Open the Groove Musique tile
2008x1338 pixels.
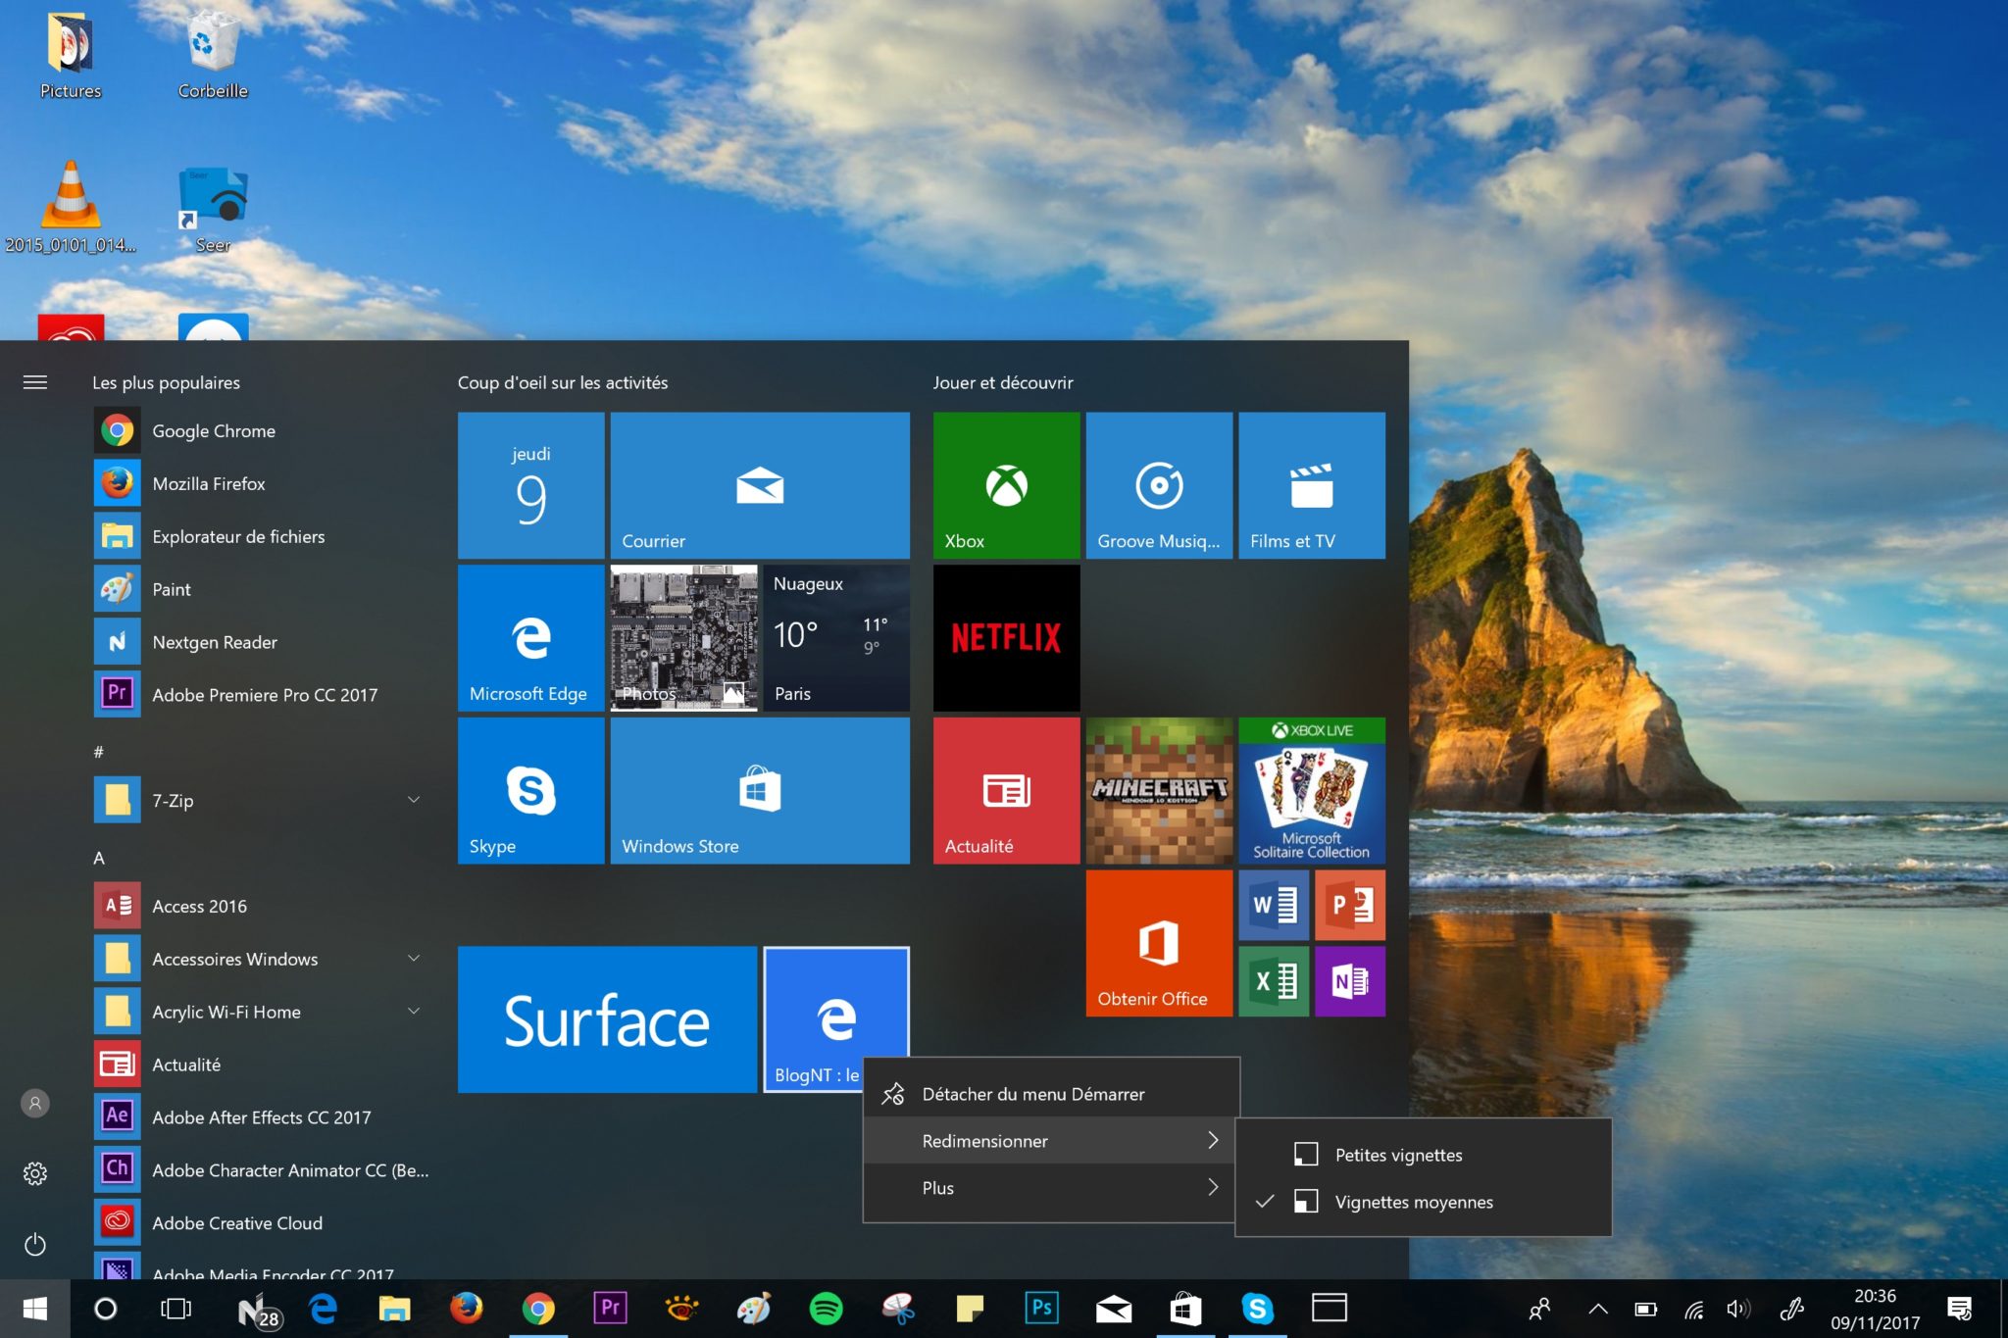(x=1159, y=485)
